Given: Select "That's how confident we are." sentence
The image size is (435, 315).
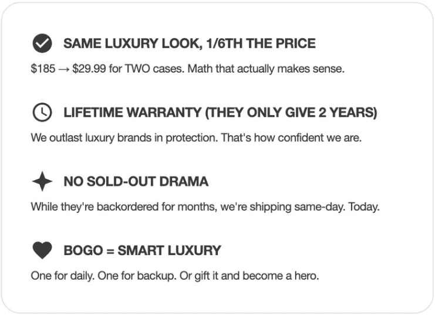Looking at the screenshot, I should [x=291, y=138].
